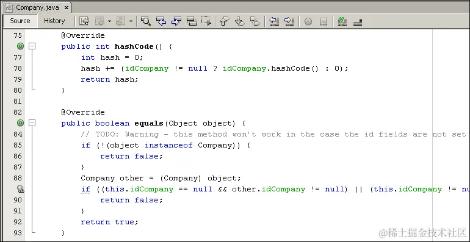
Task: Click override glyph beside equals line
Action: tap(20, 123)
